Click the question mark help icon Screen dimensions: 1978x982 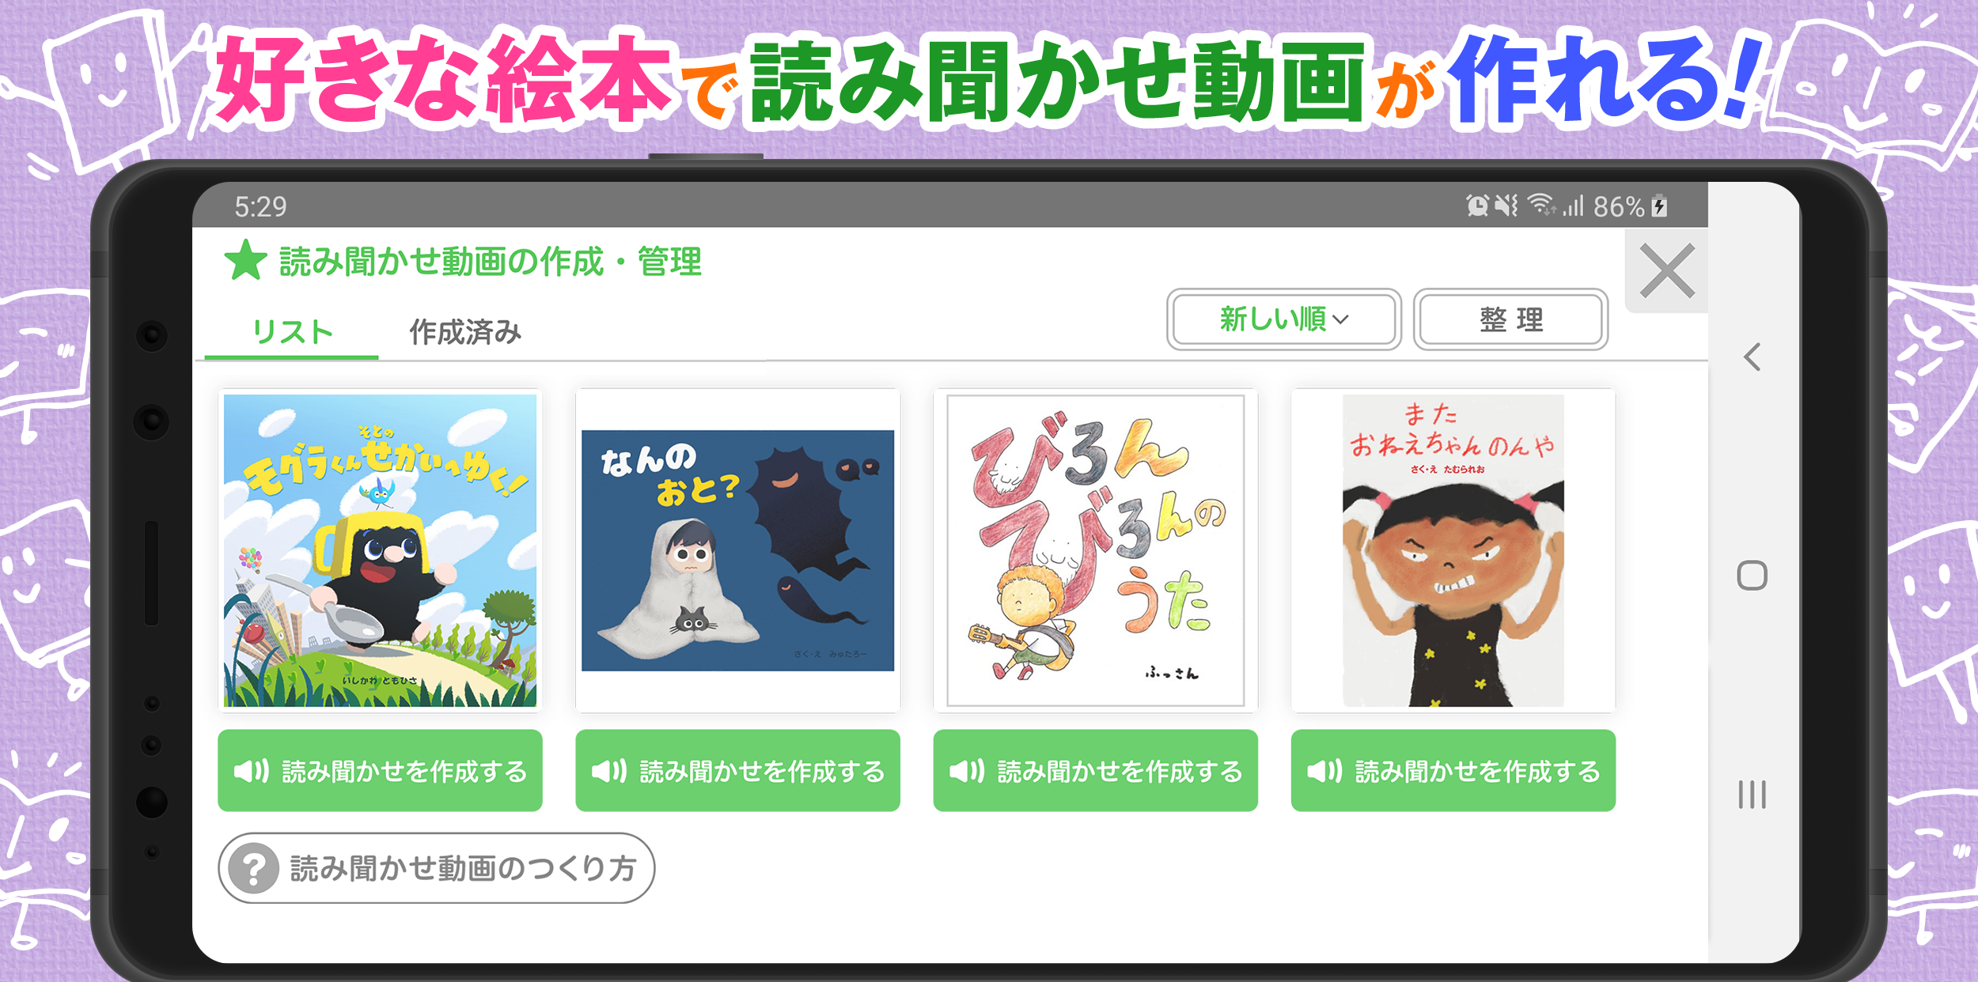(253, 868)
